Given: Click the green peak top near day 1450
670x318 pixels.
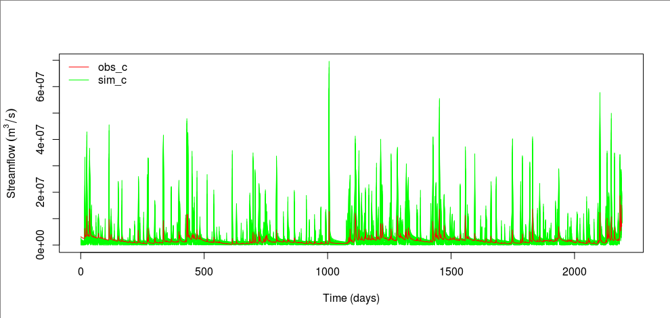Looking at the screenshot, I should [x=439, y=100].
